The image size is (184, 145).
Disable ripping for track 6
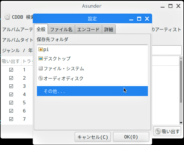[11, 111]
